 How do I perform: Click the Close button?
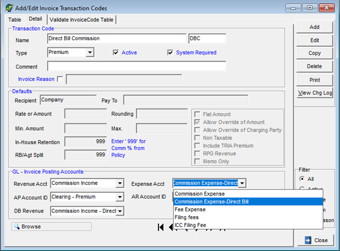315,240
